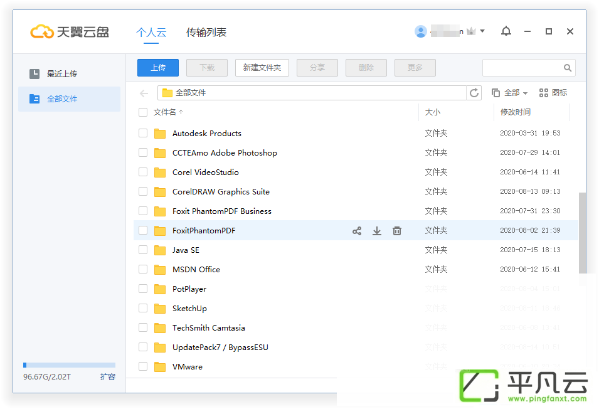
Task: Click the download icon on FoxitPhantomPDF row
Action: click(377, 231)
